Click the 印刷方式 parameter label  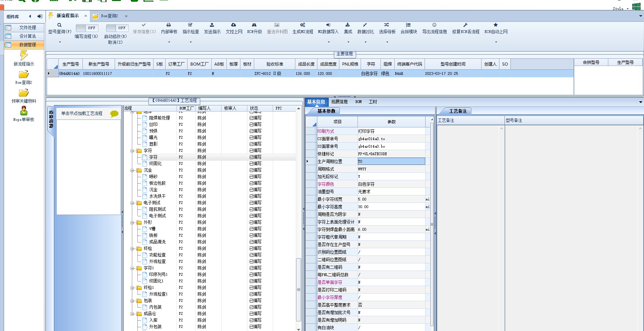pyautogui.click(x=326, y=131)
